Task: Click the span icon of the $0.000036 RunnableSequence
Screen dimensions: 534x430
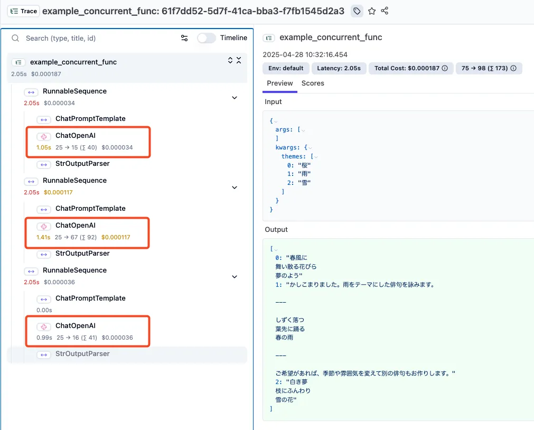Action: point(31,272)
